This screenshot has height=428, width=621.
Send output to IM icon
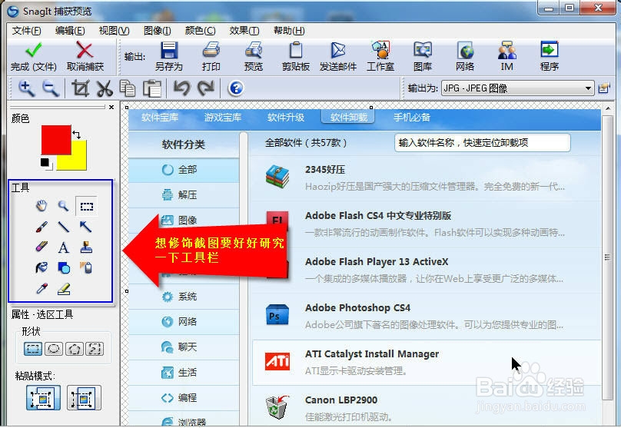coord(507,50)
